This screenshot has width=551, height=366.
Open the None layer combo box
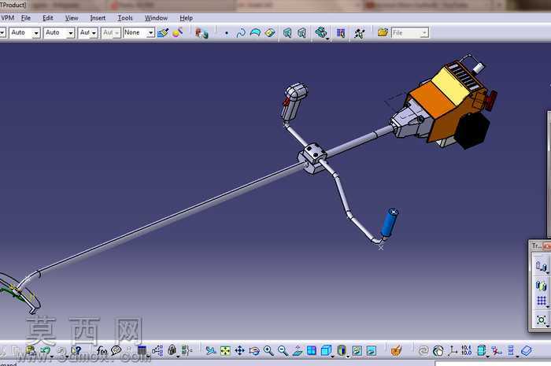(139, 33)
